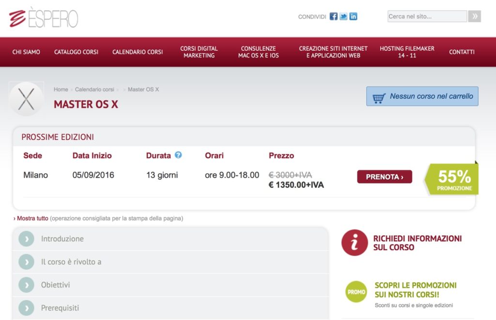Image resolution: width=496 pixels, height=320 pixels.
Task: Click the Durata help question mark icon
Action: point(178,155)
